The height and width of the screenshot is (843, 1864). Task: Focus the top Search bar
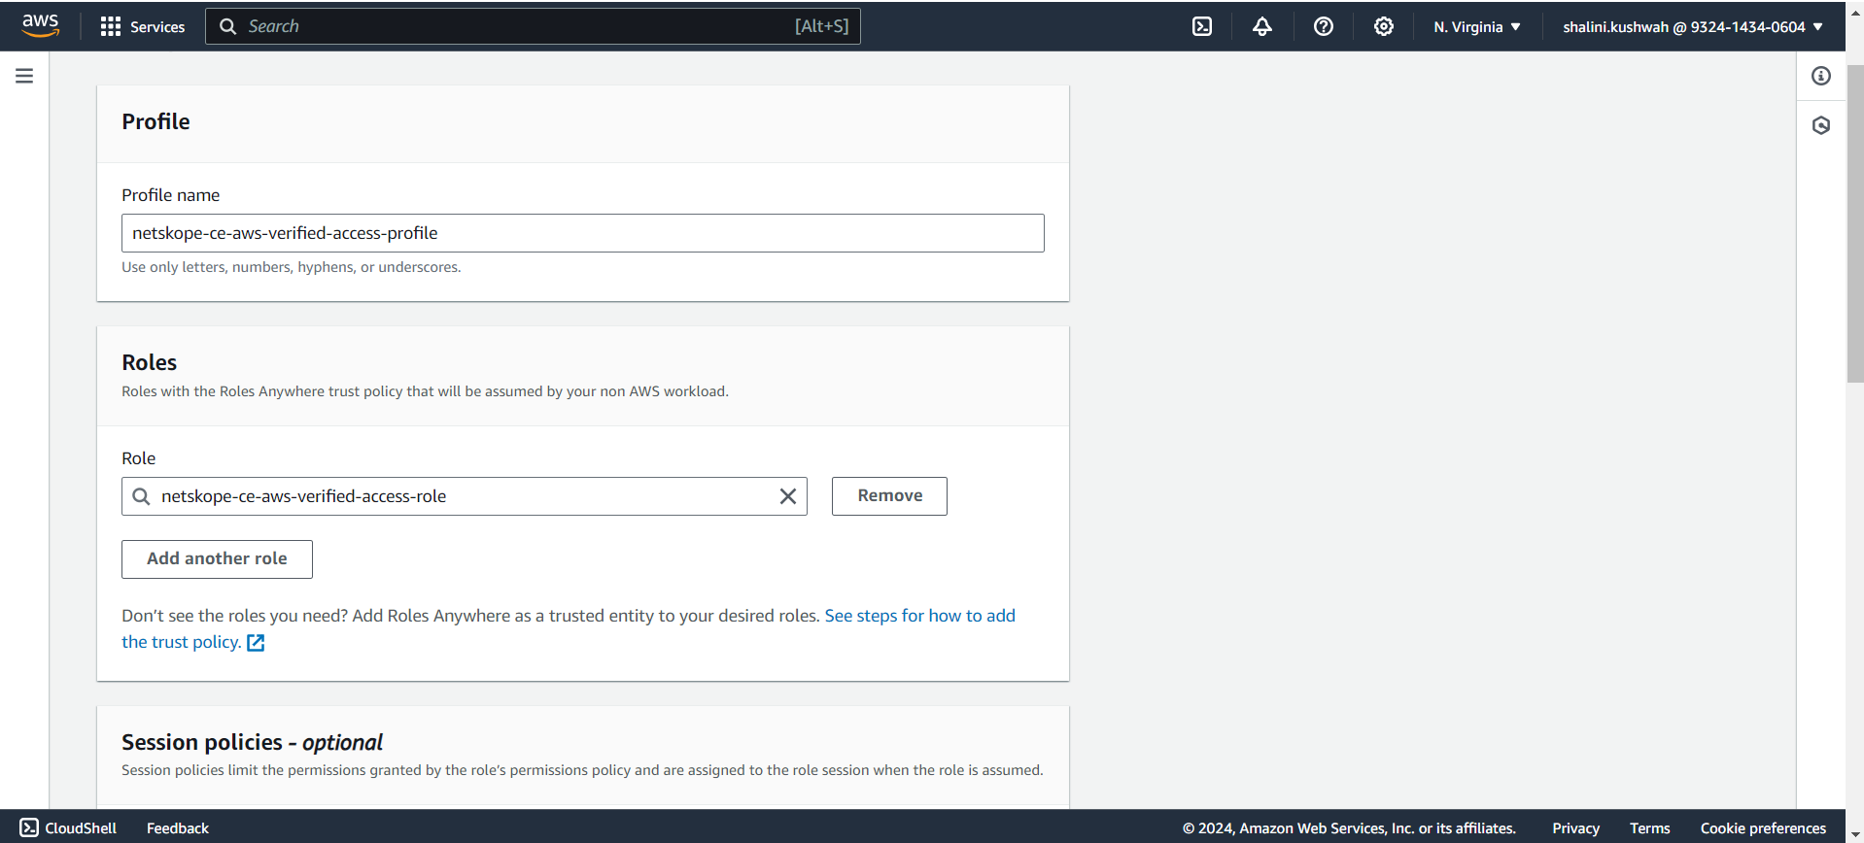click(533, 26)
